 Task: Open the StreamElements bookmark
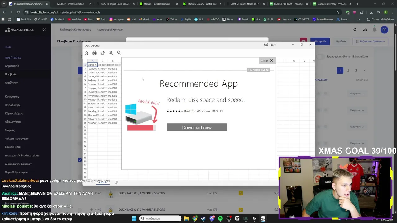323,19
